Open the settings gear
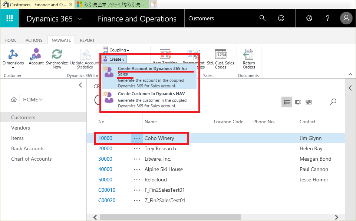 coord(309,18)
